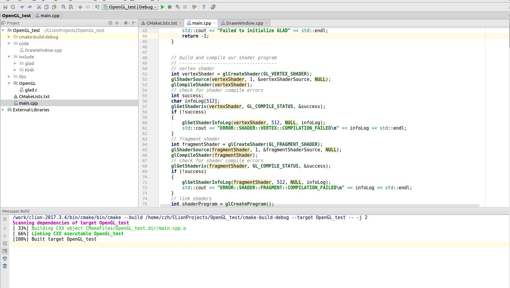Run OpenGL_test with the green play icon
The height and width of the screenshot is (288, 510).
pyautogui.click(x=162, y=7)
